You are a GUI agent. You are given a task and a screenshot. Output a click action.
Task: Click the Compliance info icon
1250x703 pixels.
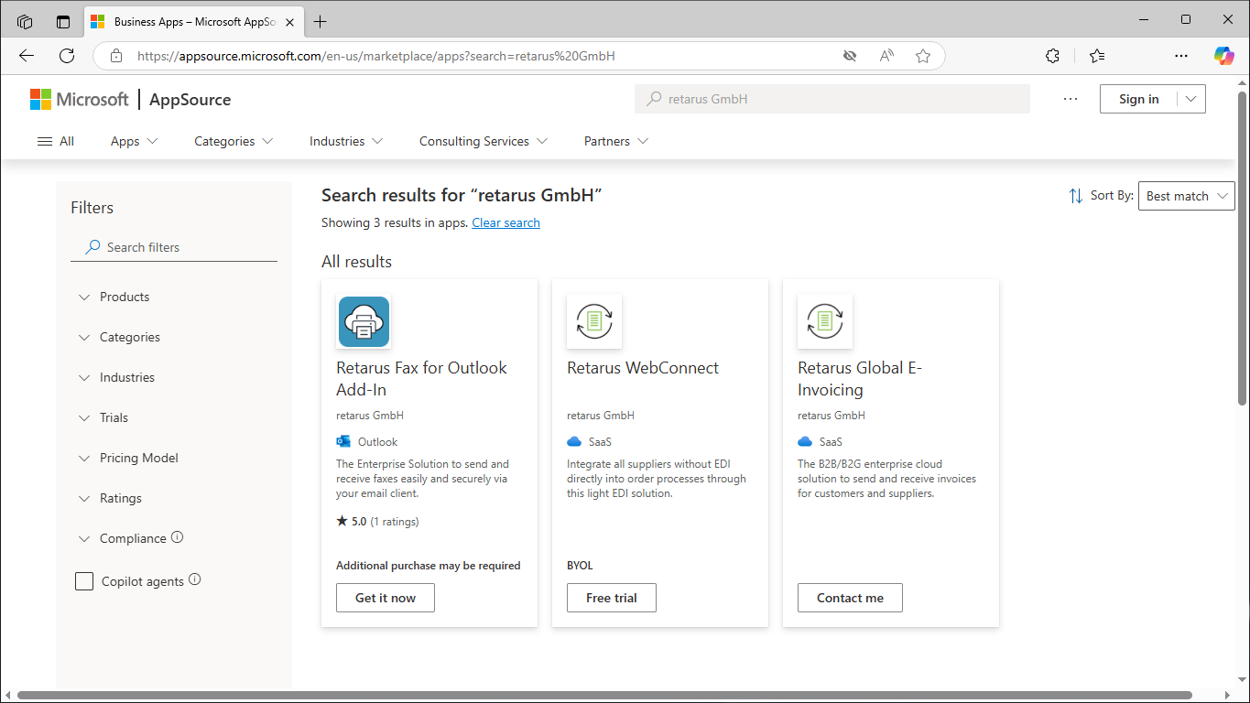coord(178,537)
